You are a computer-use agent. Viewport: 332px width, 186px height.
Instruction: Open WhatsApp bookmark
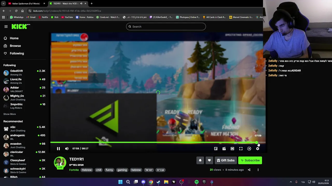(17, 17)
